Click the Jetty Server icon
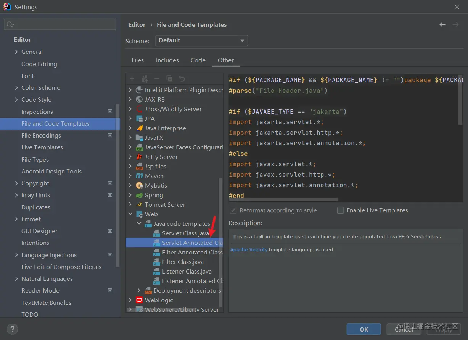This screenshot has height=340, width=468. click(139, 157)
